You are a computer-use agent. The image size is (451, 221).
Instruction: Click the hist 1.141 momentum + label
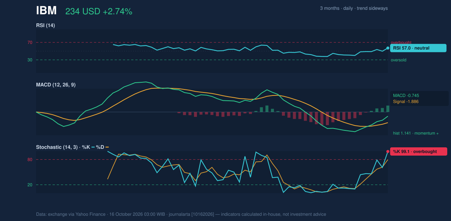pyautogui.click(x=416, y=133)
